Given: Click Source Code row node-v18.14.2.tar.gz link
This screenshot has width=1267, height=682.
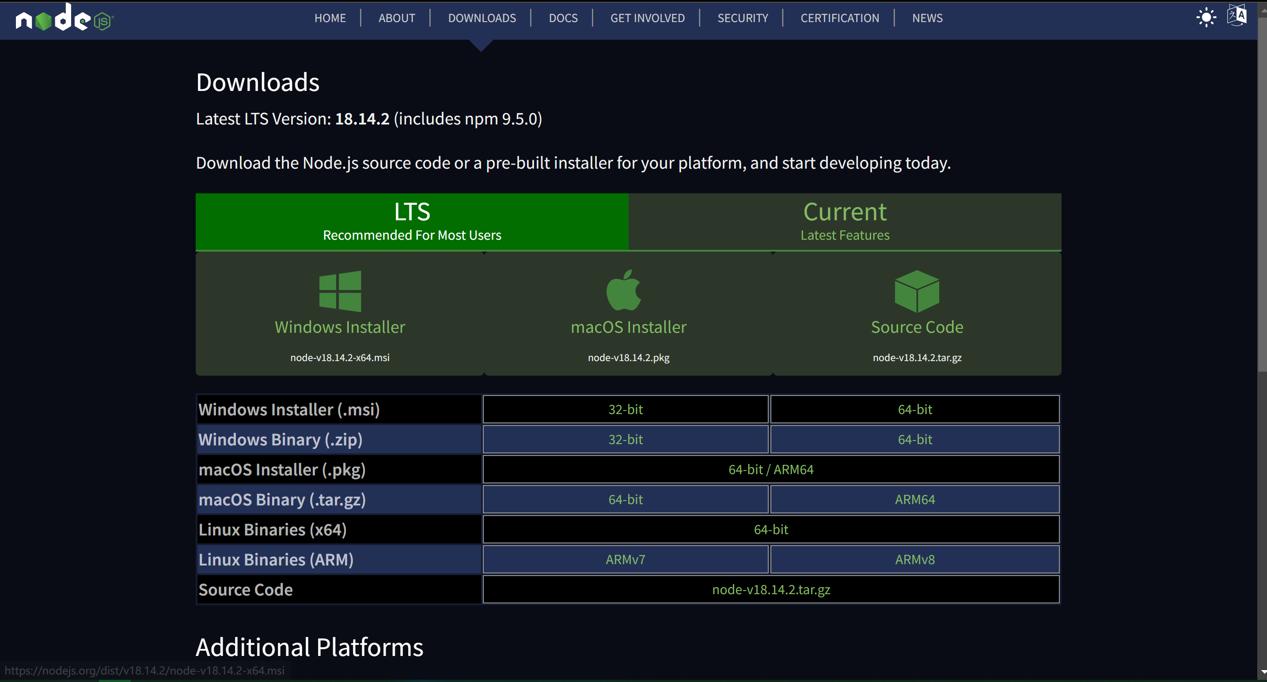Looking at the screenshot, I should tap(771, 589).
